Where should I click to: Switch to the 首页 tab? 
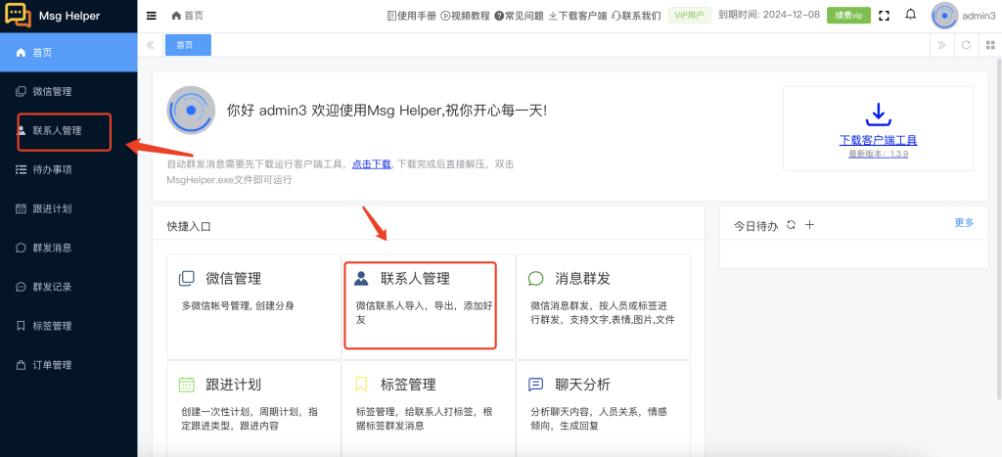[x=188, y=45]
